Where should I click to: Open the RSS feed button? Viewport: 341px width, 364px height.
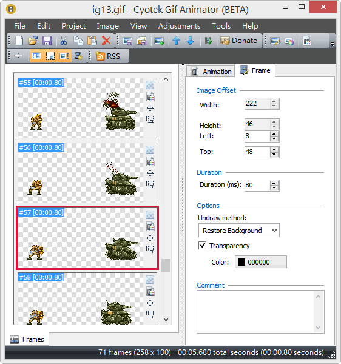point(108,56)
